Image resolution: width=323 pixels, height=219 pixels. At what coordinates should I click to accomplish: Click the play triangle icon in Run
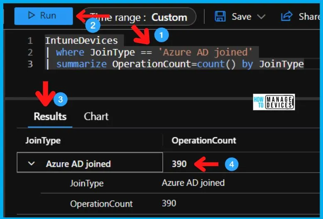coord(31,15)
